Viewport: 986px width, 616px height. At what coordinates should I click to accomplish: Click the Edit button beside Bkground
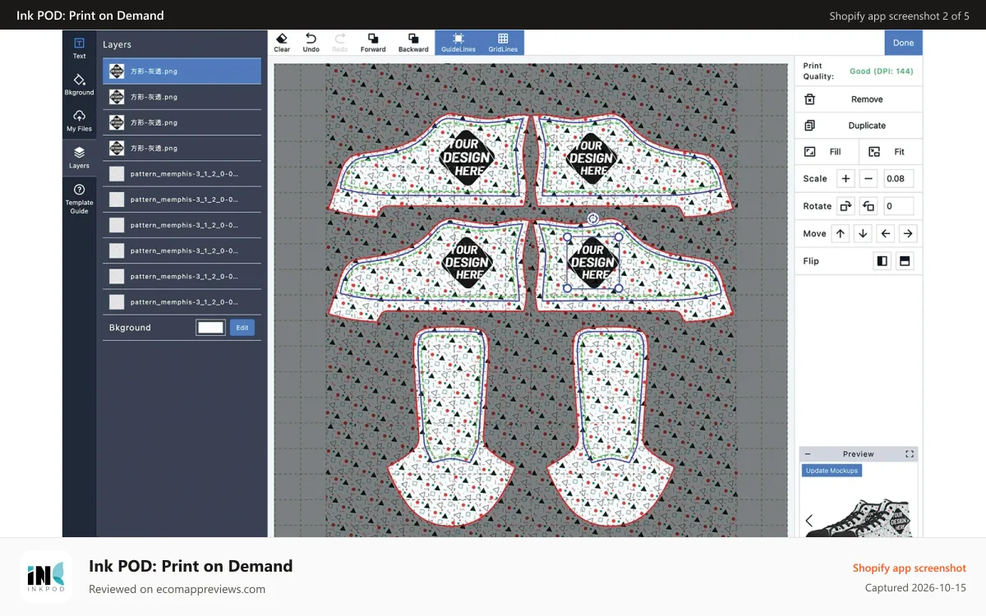point(242,328)
